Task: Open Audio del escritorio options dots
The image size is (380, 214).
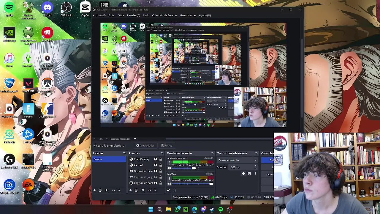Action: click(x=169, y=163)
